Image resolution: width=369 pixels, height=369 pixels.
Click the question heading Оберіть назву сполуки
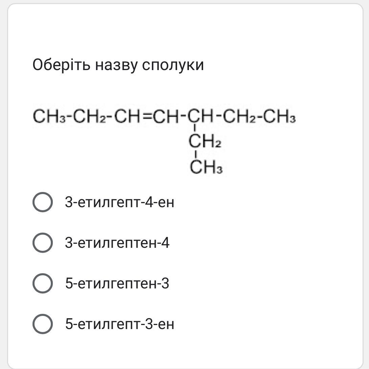(x=118, y=65)
